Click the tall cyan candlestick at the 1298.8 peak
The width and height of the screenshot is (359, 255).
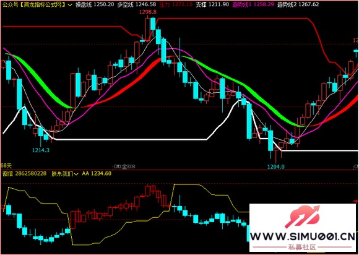pyautogui.click(x=153, y=24)
